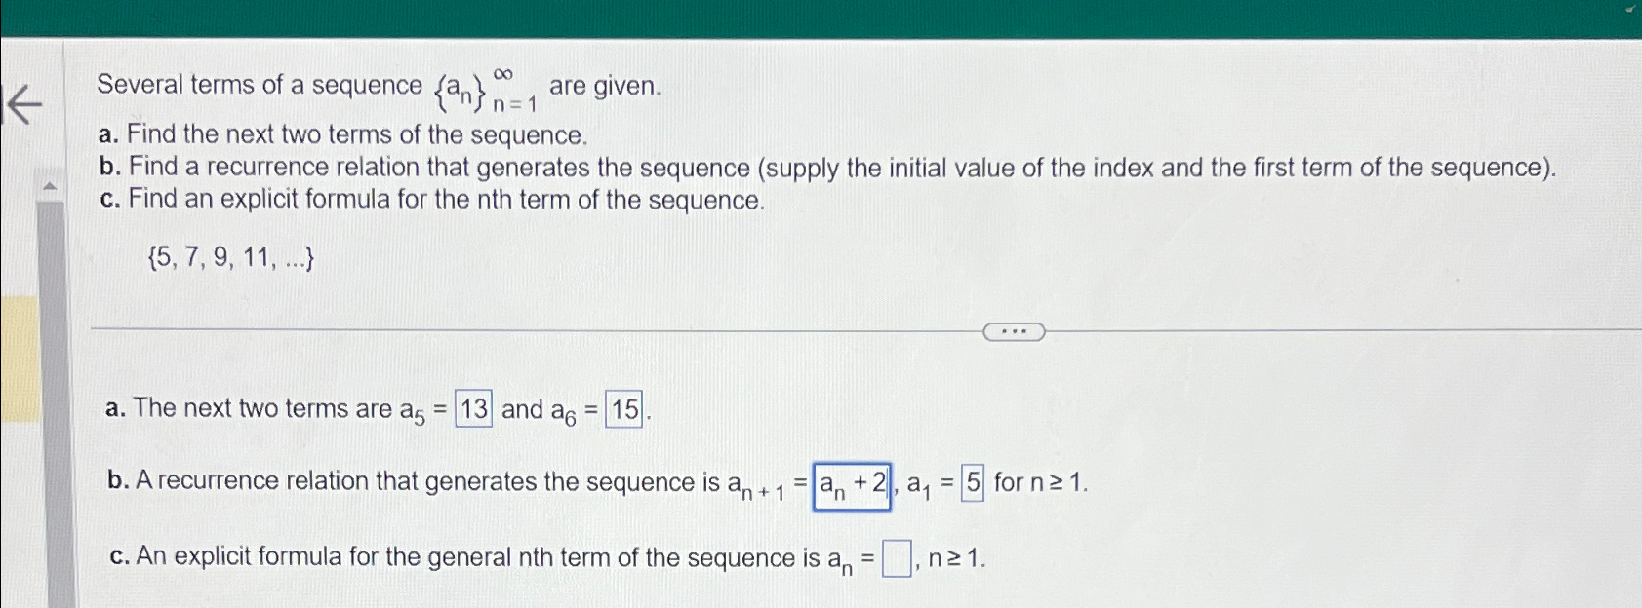Click the recurrence relation box showing an + 2
This screenshot has height=608, width=1642.
851,483
